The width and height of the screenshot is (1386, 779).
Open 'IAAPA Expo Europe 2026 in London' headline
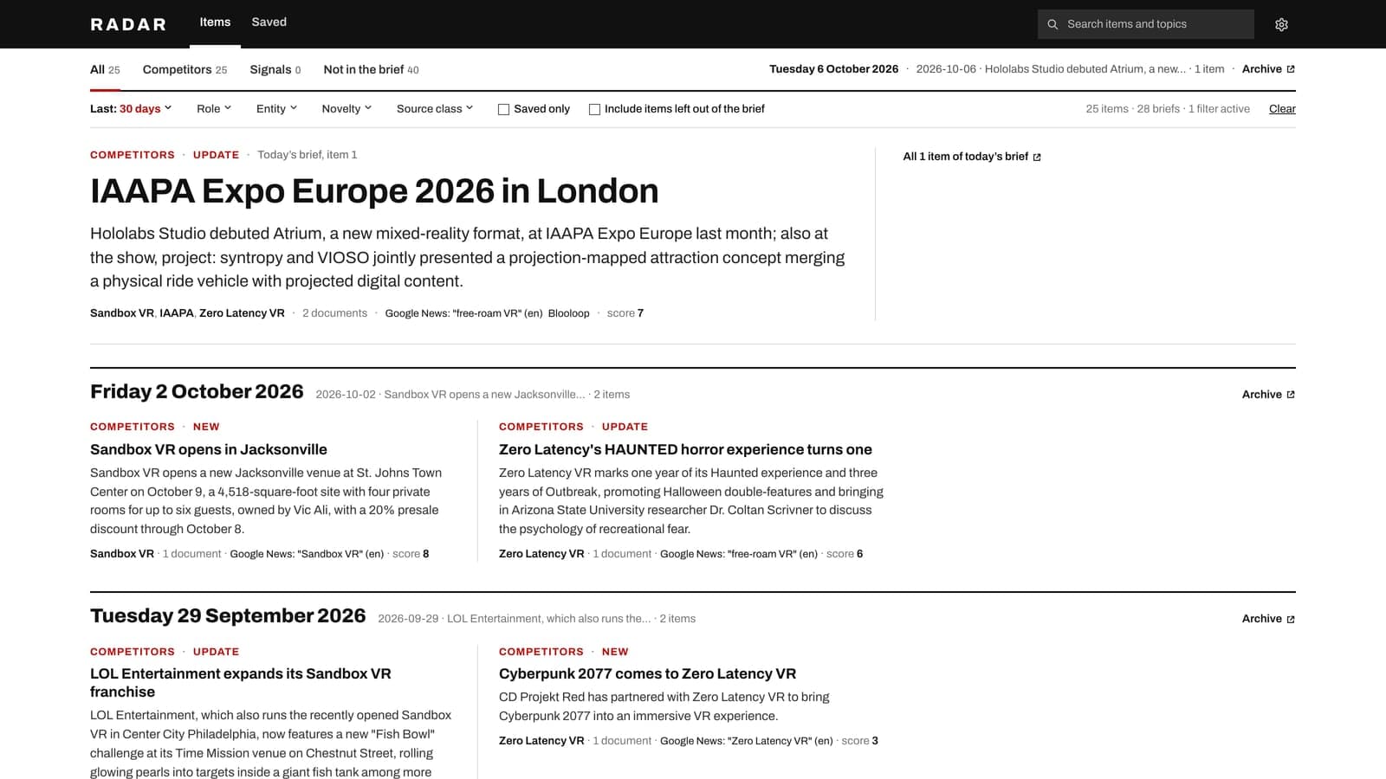[374, 191]
